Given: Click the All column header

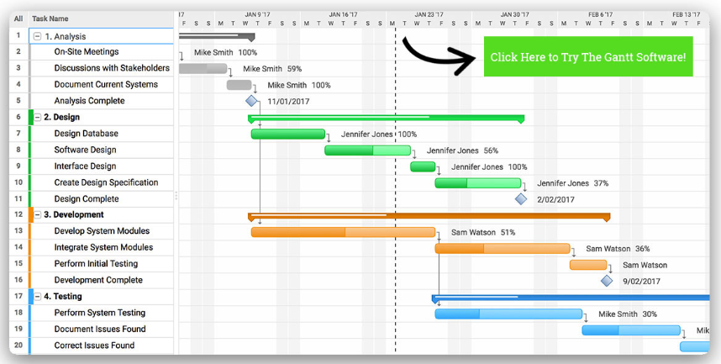Looking at the screenshot, I should pos(18,18).
